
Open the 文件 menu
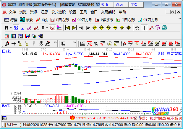[12, 12]
